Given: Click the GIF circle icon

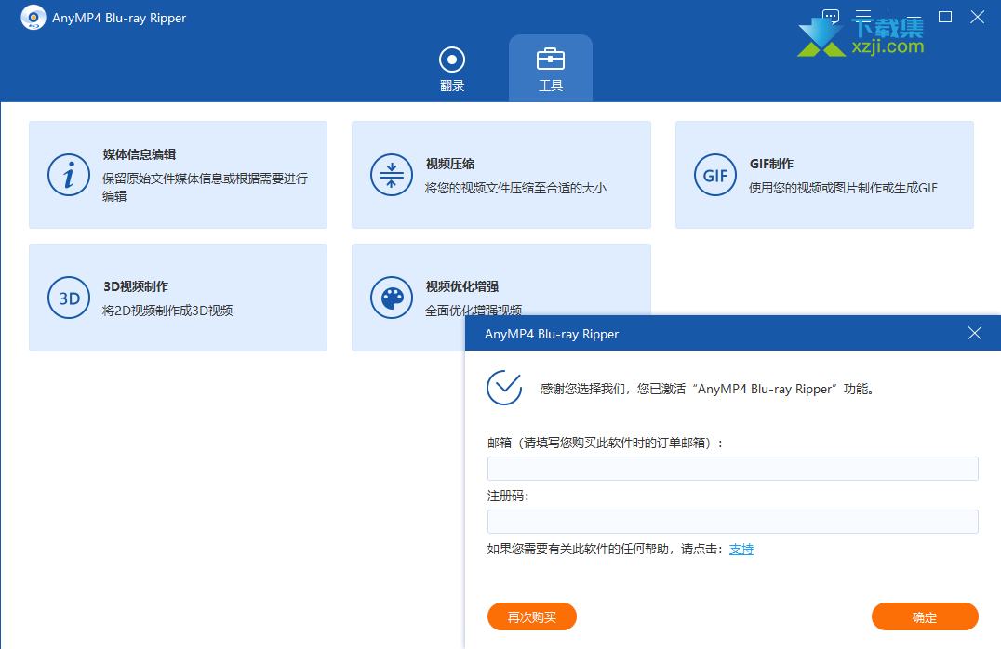Looking at the screenshot, I should pos(715,175).
